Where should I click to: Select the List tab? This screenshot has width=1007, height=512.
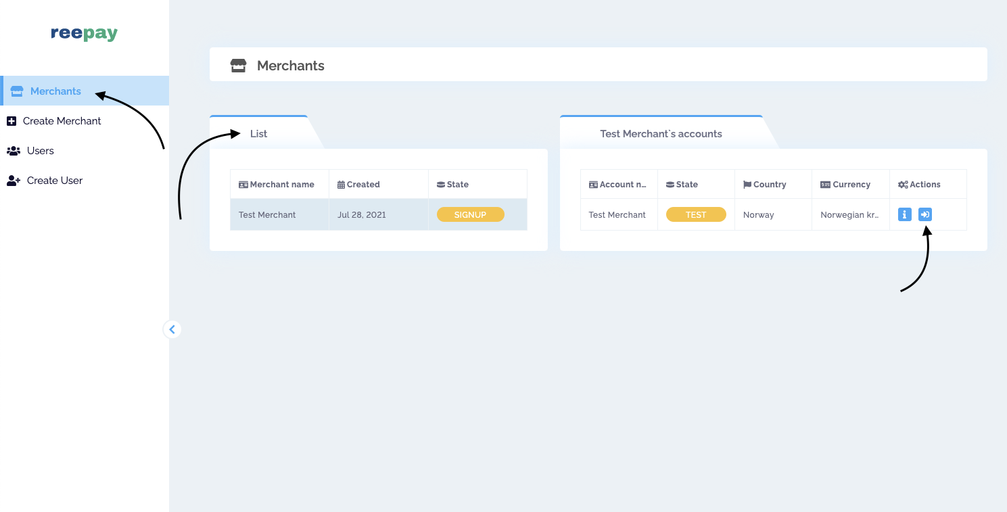[x=259, y=133]
